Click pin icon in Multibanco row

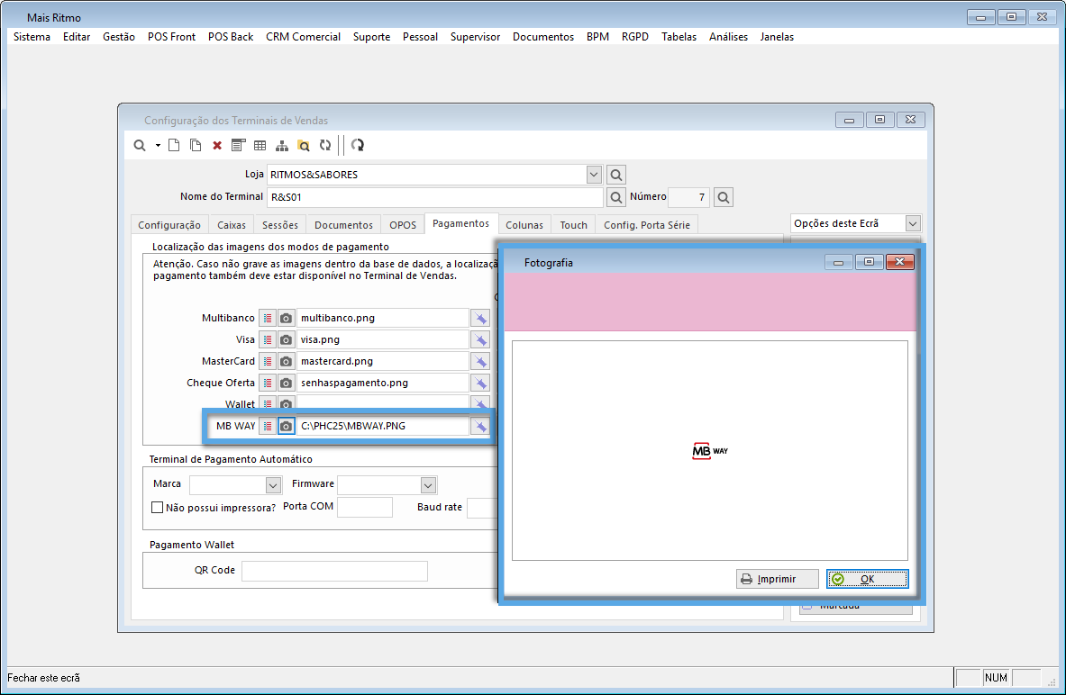480,318
